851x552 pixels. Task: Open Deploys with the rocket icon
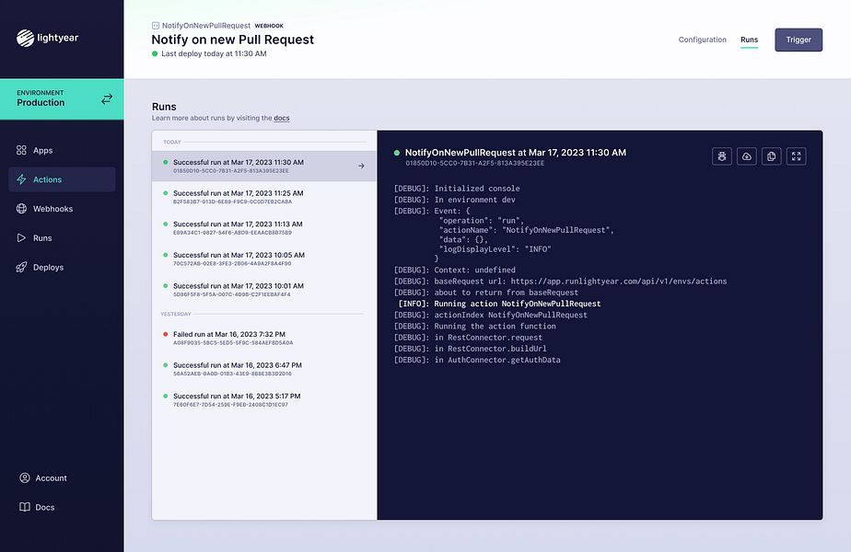point(62,268)
